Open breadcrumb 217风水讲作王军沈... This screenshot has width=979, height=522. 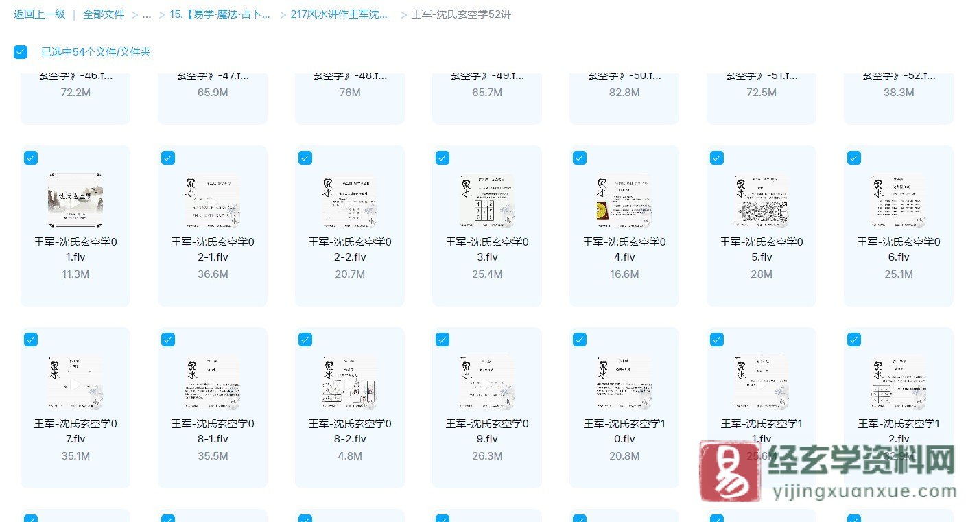tap(340, 14)
